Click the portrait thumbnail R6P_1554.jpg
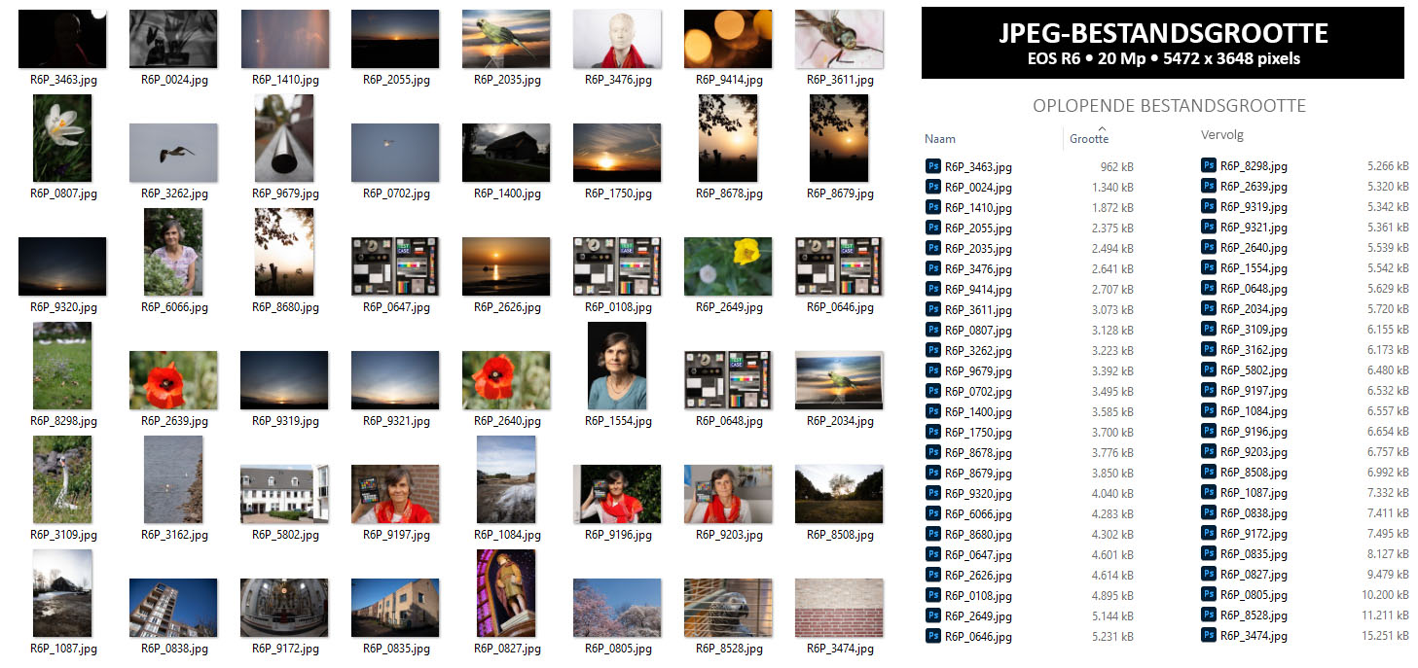Image resolution: width=1418 pixels, height=668 pixels. (617, 367)
